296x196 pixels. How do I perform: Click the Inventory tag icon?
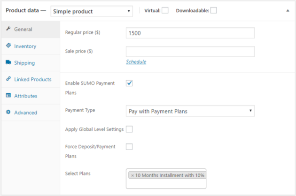[8, 45]
